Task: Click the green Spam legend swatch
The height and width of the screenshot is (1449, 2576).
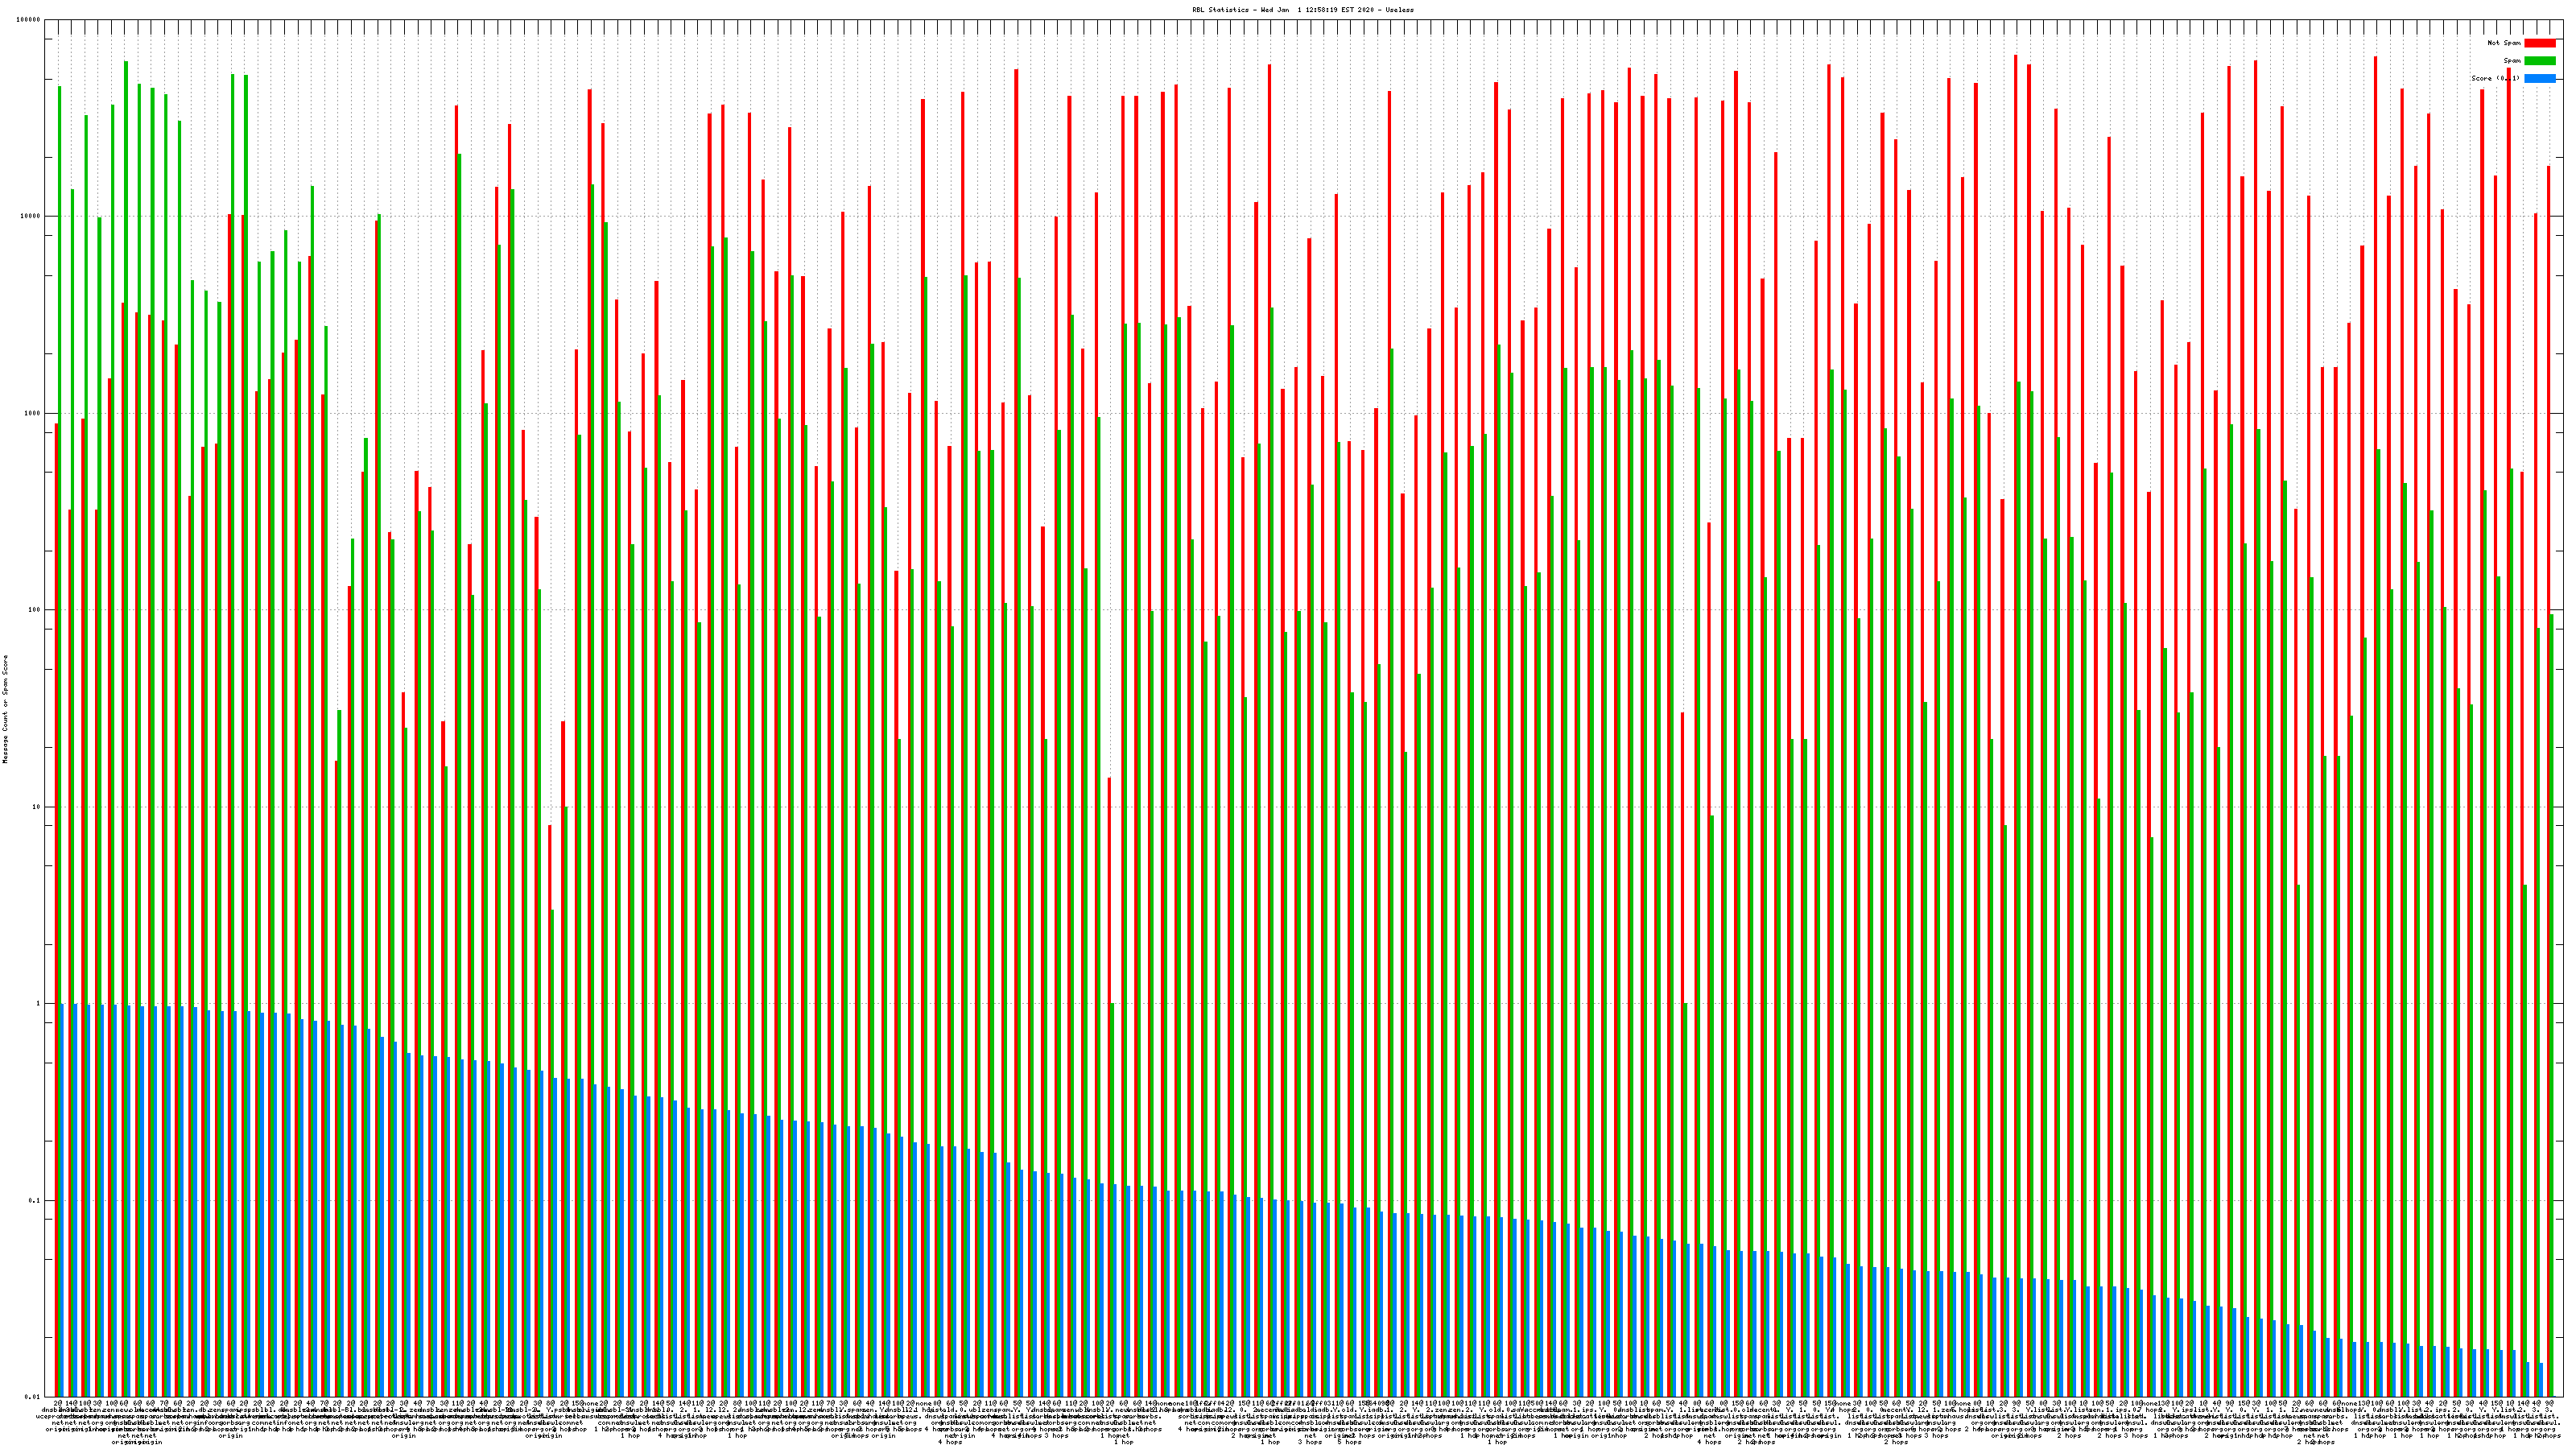Action: [x=2539, y=61]
